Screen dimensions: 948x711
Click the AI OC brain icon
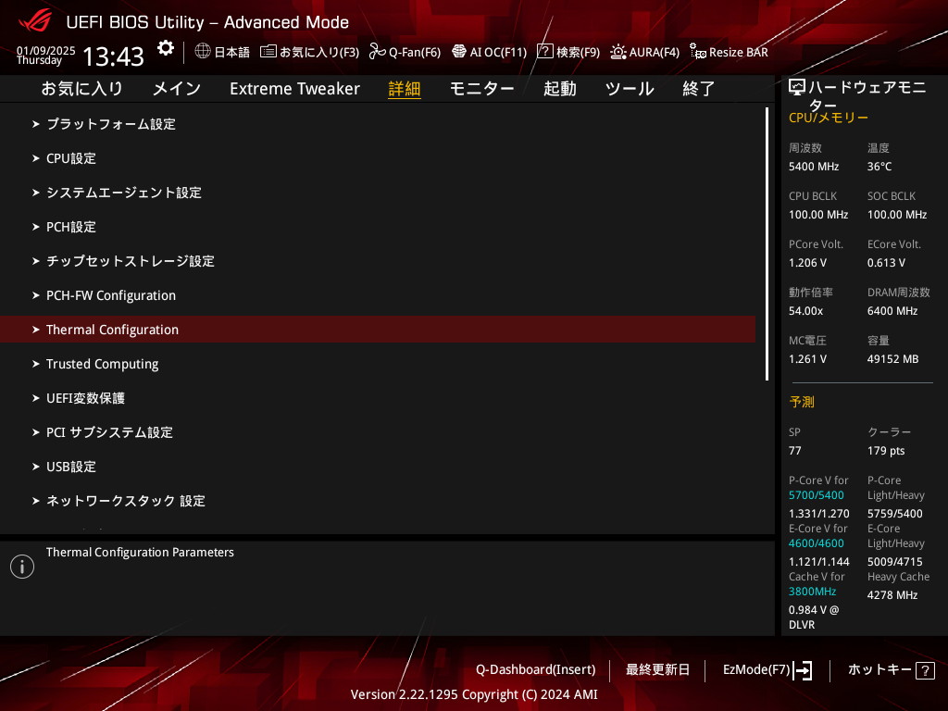coord(458,52)
